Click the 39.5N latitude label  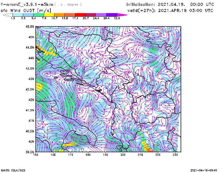(30, 152)
